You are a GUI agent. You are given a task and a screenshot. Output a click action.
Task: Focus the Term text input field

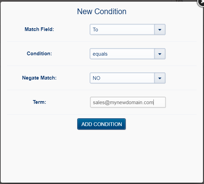(x=128, y=102)
